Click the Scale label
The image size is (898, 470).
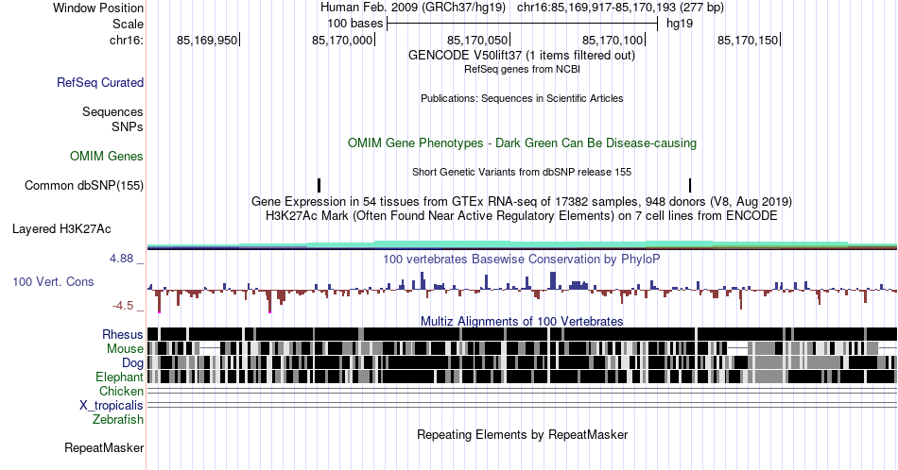128,24
